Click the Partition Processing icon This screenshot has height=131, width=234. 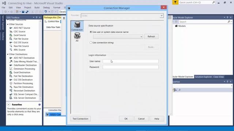tap(11, 83)
